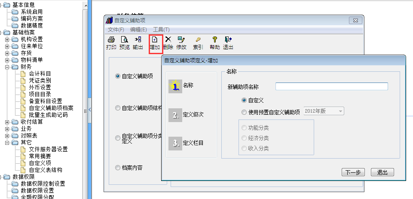Screen dimensions: 413x199
Task: Expand the 业务 tree node
Action: pos(7,129)
